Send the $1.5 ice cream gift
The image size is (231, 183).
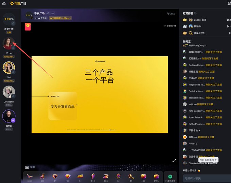[x=93, y=178]
